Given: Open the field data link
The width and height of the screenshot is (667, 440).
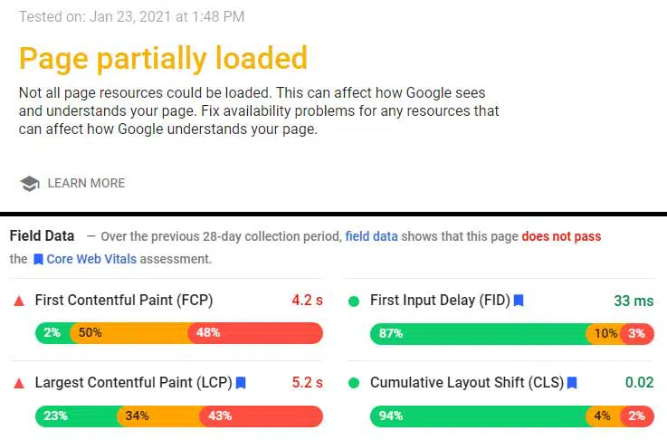Looking at the screenshot, I should (x=371, y=236).
